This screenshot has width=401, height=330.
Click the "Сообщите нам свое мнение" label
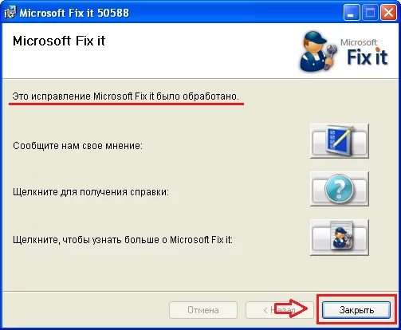(x=77, y=146)
